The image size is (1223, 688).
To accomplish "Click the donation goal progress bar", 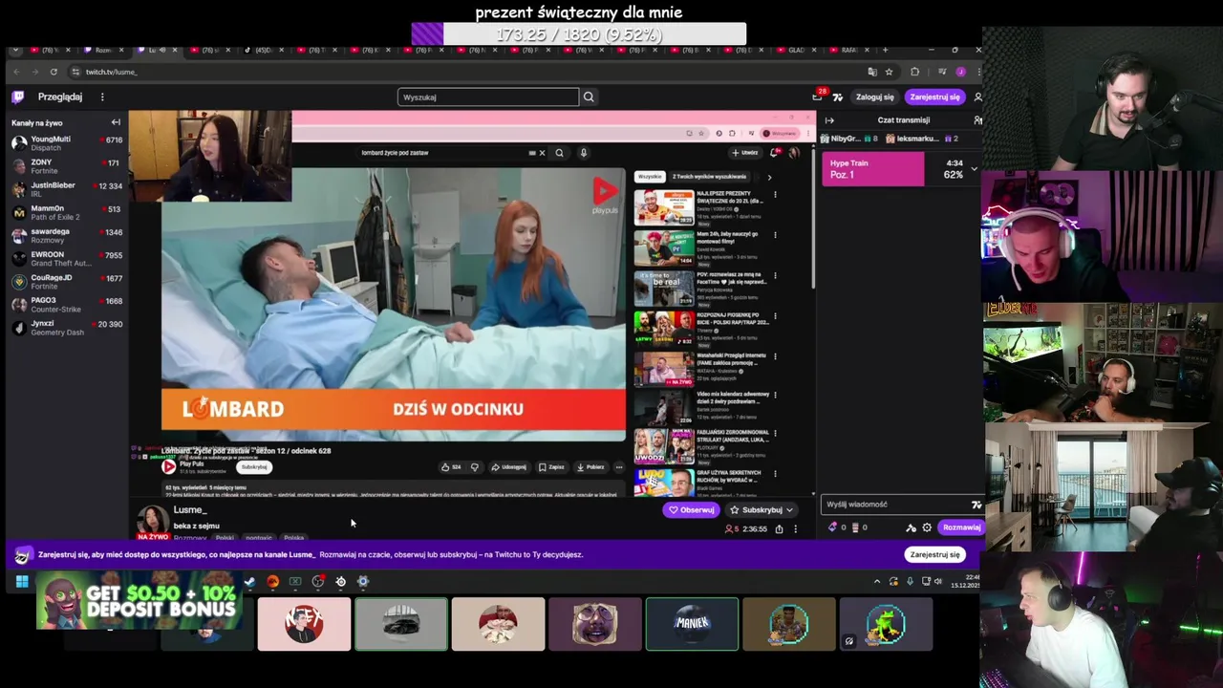I will tap(579, 34).
